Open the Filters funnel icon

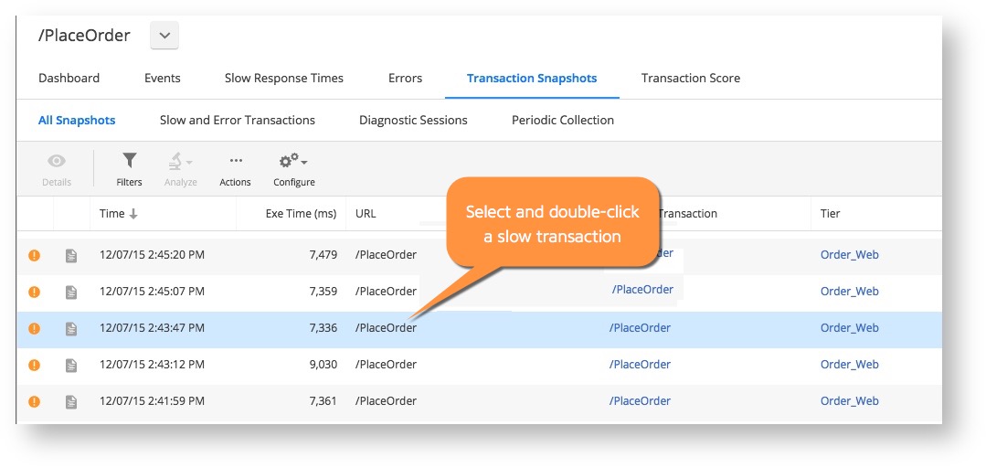129,161
